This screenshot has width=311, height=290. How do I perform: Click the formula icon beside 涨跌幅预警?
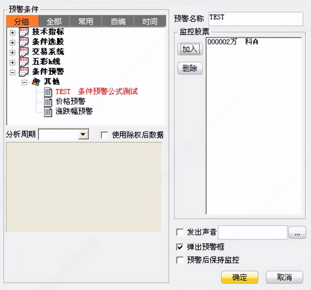[48, 112]
